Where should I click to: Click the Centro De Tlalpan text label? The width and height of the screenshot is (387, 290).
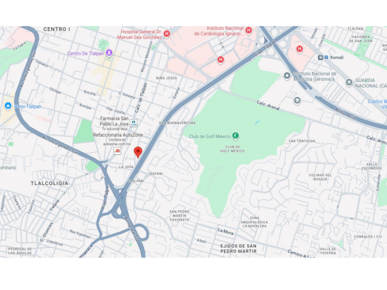(86, 53)
